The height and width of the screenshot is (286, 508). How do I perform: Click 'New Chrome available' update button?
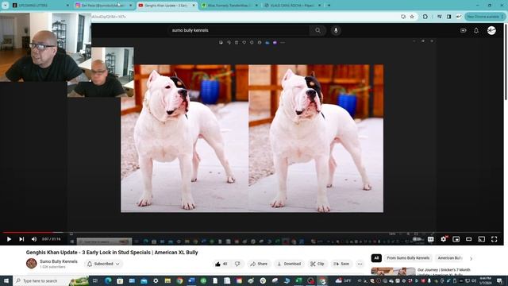[x=485, y=17]
